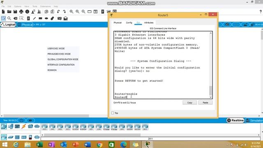Screen dimensions: 263x148
Task: Click the Copy button below CLI
Action: (190, 102)
